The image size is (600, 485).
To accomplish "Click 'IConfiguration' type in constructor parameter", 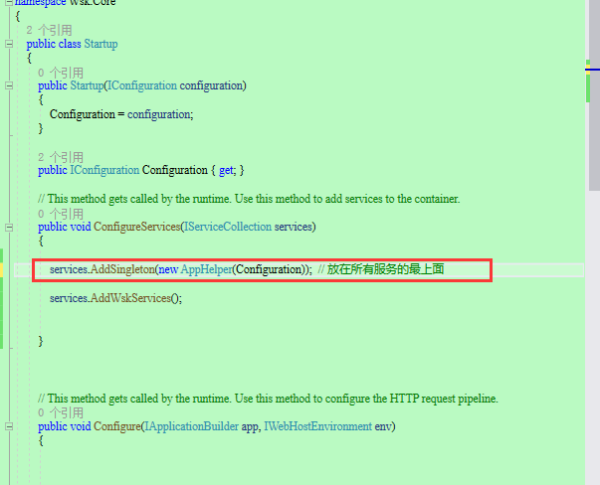I will [x=141, y=85].
